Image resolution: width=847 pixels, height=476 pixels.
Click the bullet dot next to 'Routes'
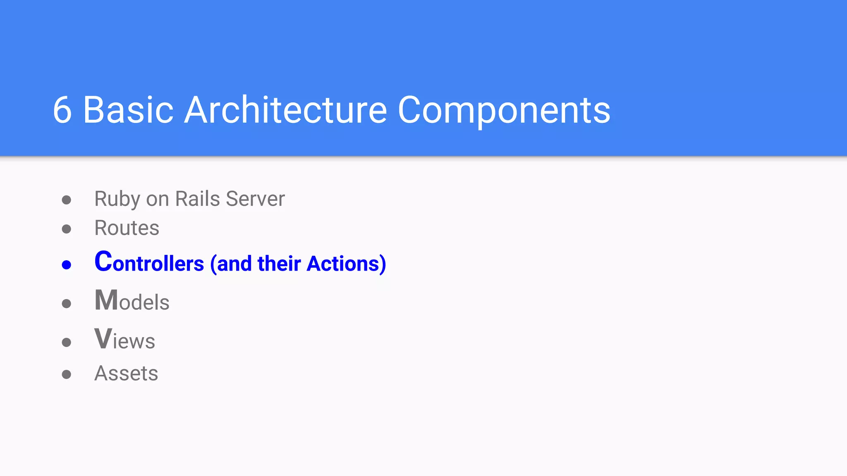click(66, 229)
